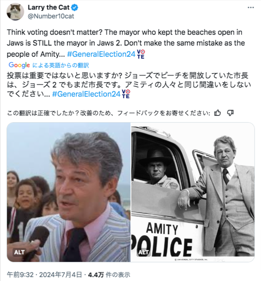Open the cat profile avatar
This screenshot has width=261, height=281.
(x=15, y=12)
